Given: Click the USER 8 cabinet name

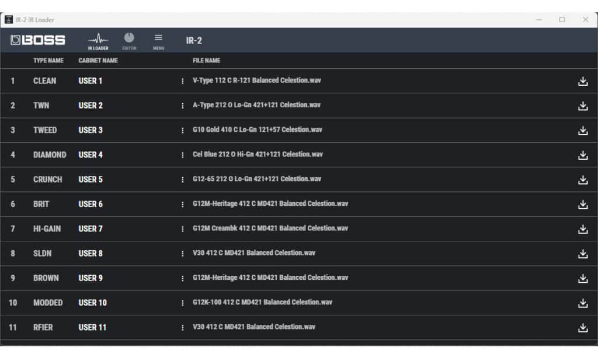Looking at the screenshot, I should click(91, 253).
